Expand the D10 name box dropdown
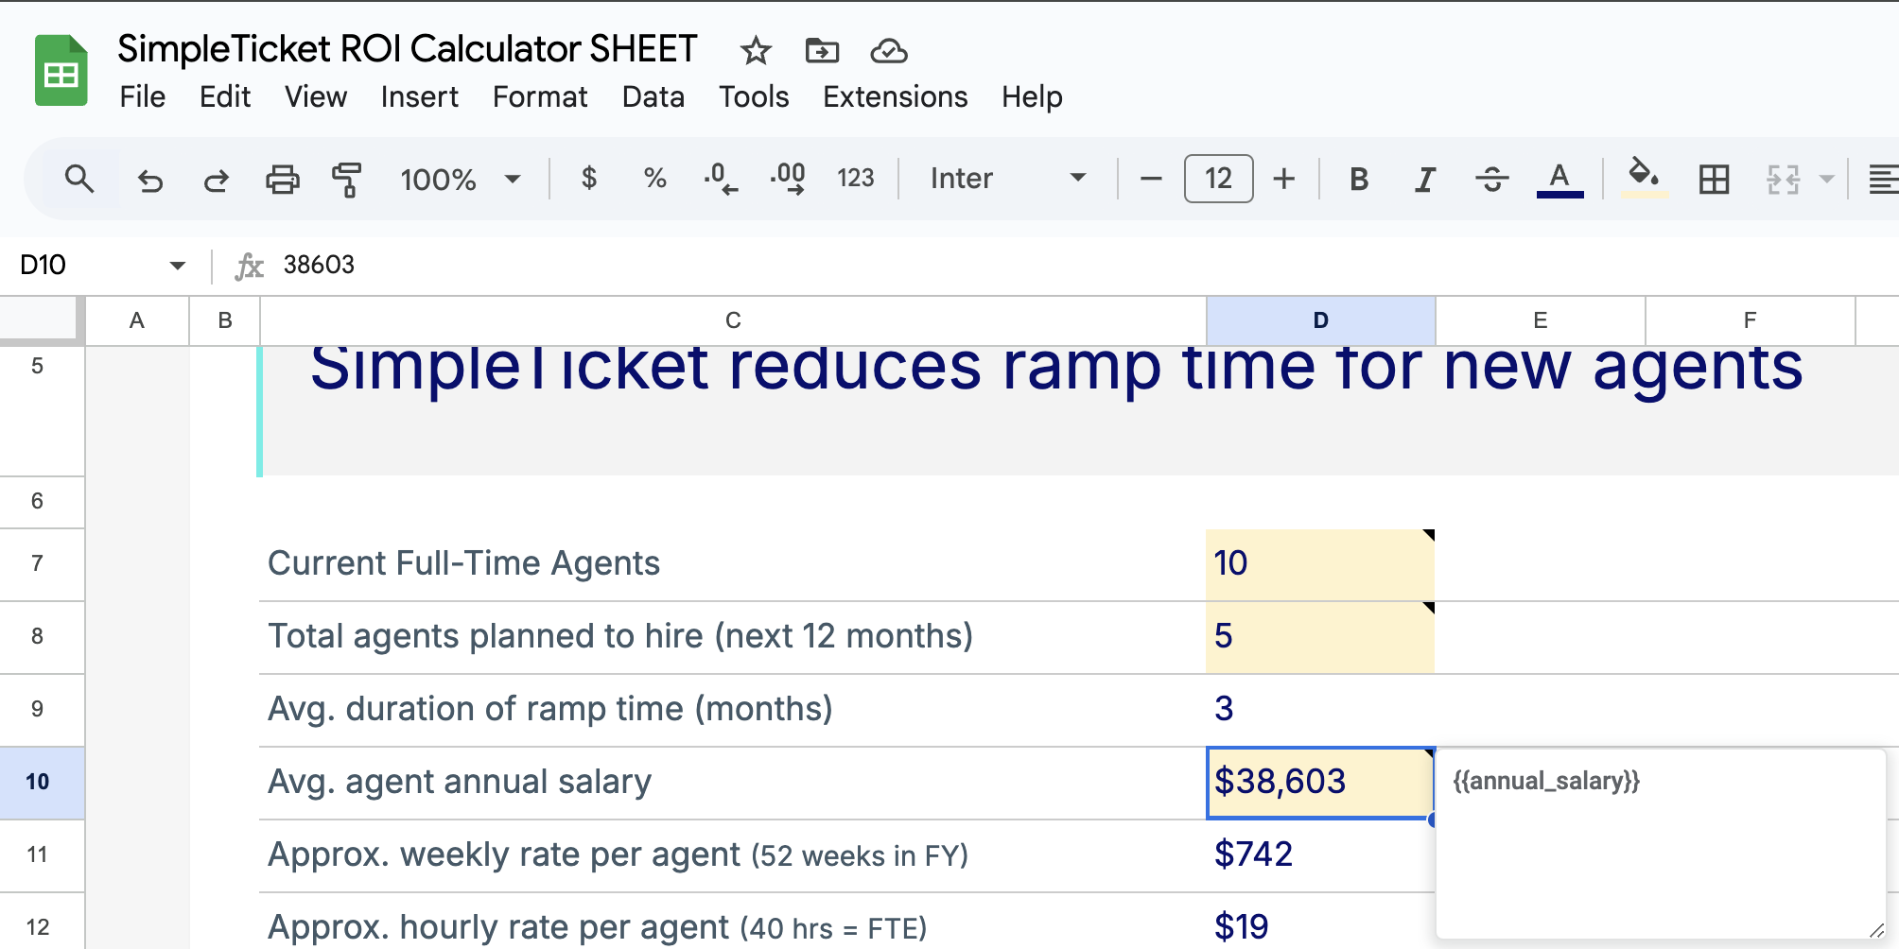 (177, 266)
